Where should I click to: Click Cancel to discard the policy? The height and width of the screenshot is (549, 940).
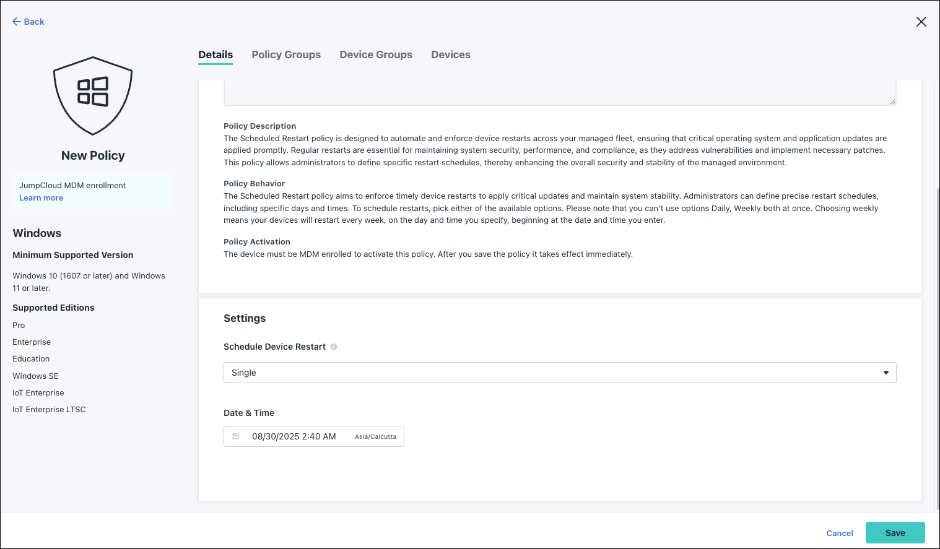click(x=839, y=533)
